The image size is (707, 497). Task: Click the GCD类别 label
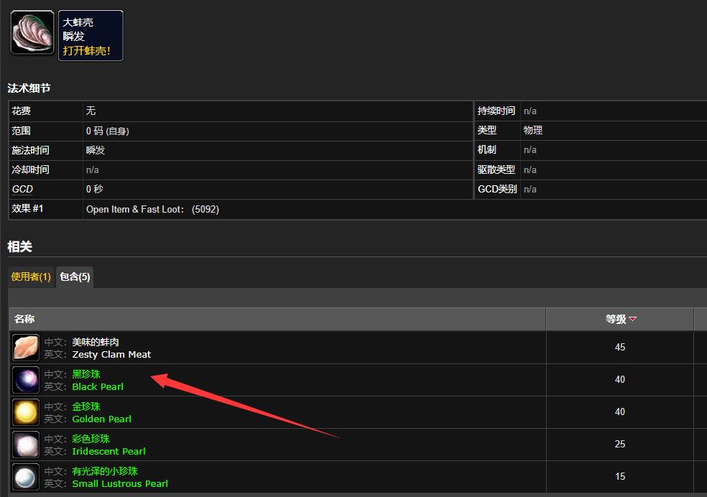point(497,189)
